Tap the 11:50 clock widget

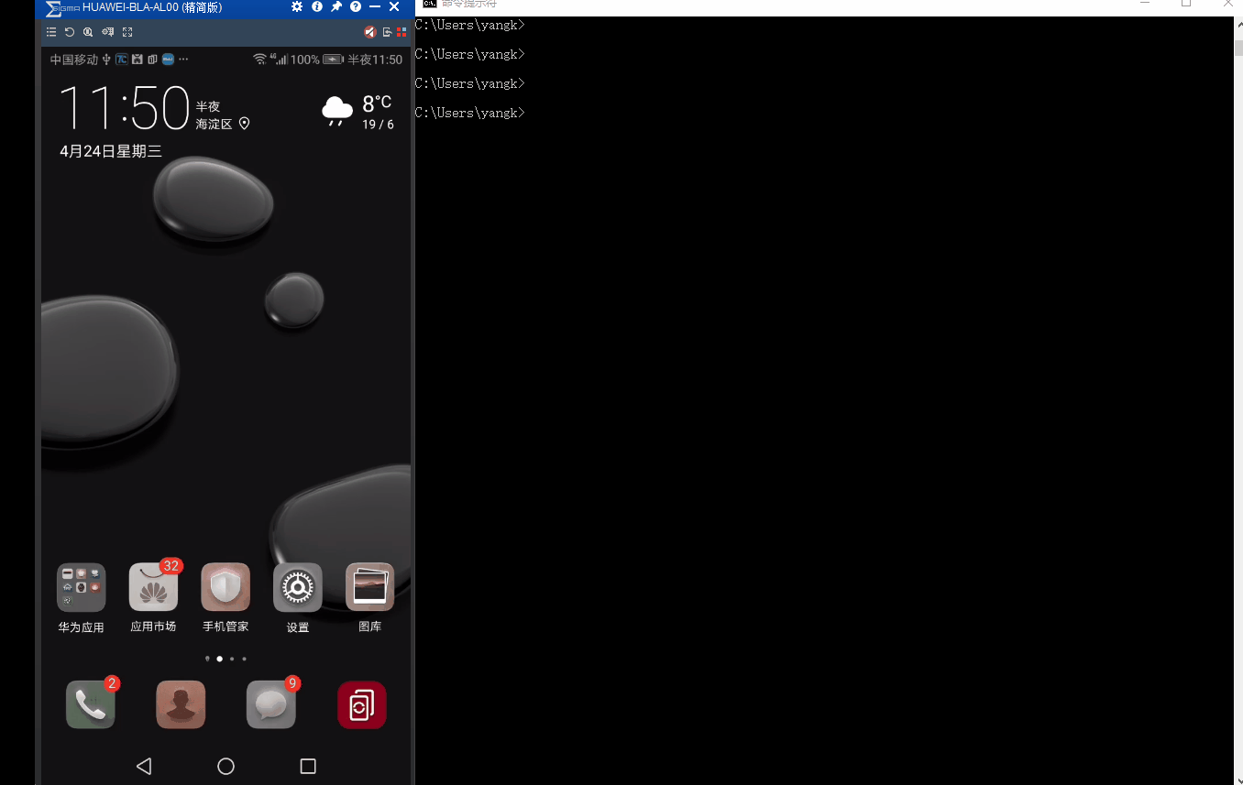(124, 109)
